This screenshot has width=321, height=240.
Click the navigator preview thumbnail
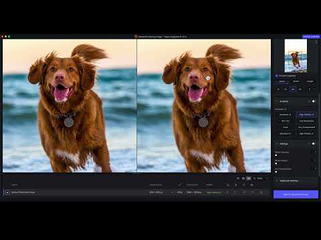[296, 56]
